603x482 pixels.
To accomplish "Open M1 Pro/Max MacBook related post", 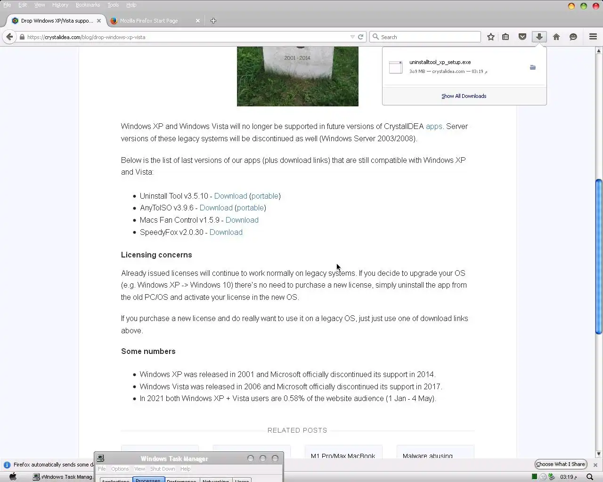I will 343,456.
